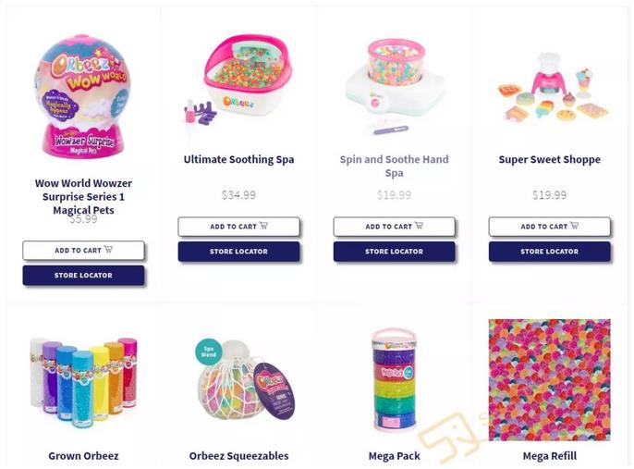Open Store Locator for Ultimate Soothing Spa
Viewport: 634px width, 469px height.
pyautogui.click(x=238, y=252)
